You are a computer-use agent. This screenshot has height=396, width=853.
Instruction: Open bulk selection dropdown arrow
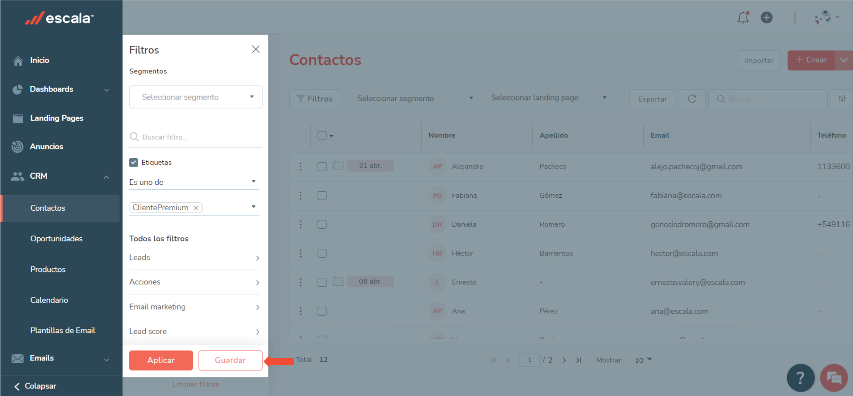(331, 136)
